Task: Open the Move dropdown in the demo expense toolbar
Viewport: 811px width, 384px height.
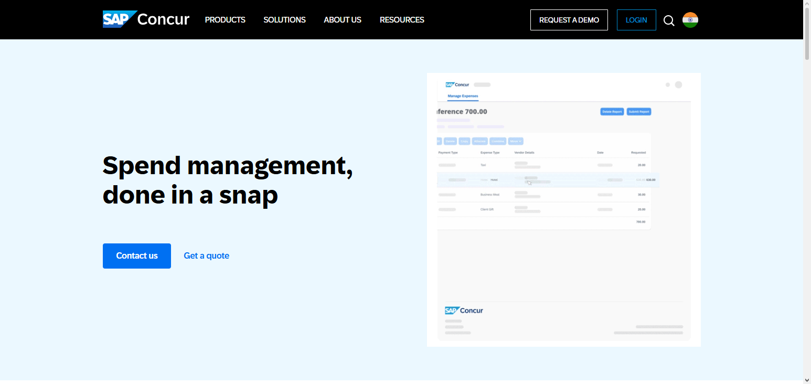Action: point(516,141)
